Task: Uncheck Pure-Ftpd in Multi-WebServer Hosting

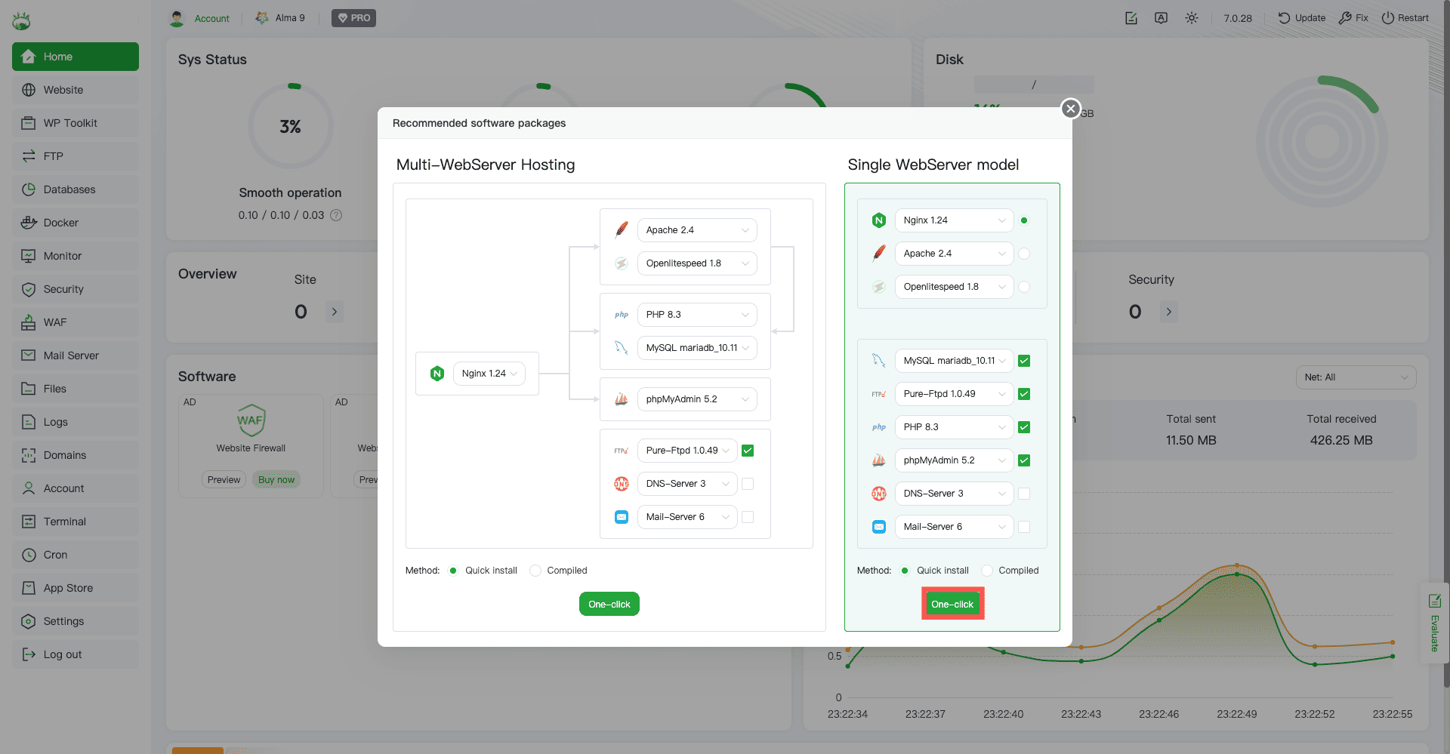Action: [x=748, y=451]
